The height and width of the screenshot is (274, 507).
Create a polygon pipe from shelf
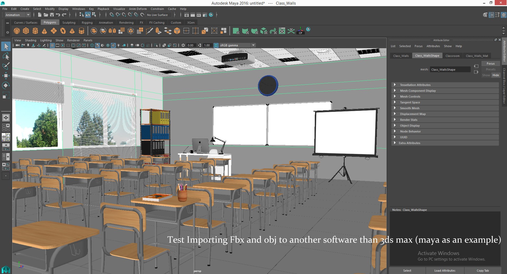click(82, 31)
